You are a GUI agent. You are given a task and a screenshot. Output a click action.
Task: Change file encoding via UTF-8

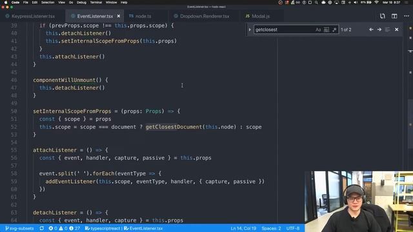(x=293, y=228)
